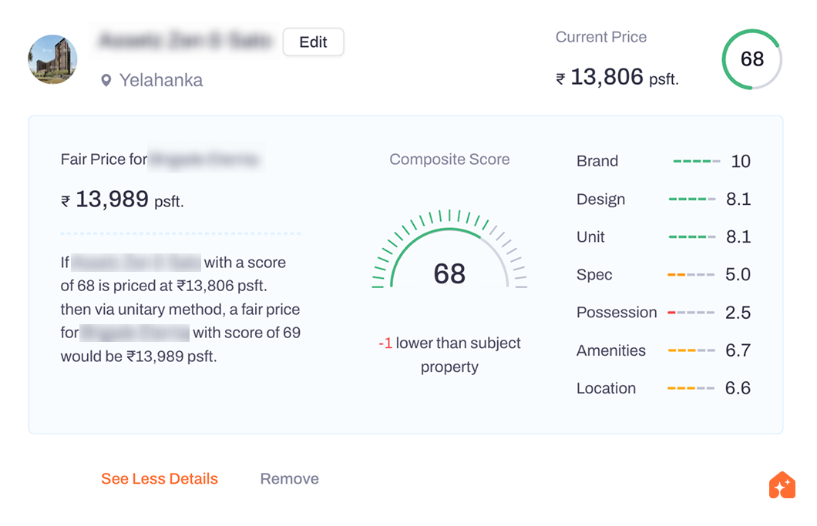
Task: Collapse with See Less Details link
Action: [x=160, y=479]
